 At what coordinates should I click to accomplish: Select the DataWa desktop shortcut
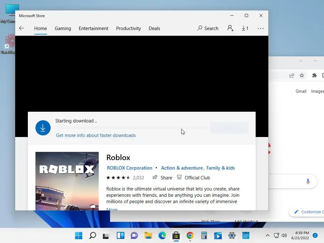pos(8,44)
